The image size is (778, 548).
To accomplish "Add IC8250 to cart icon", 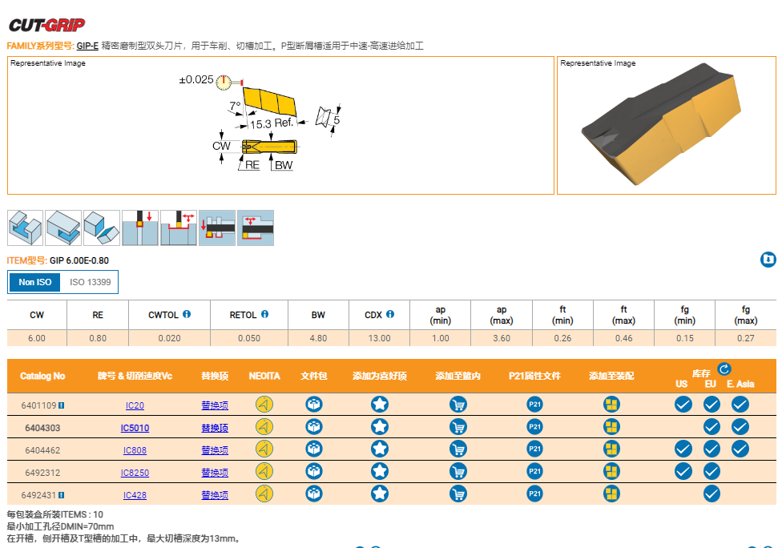I will 458,472.
